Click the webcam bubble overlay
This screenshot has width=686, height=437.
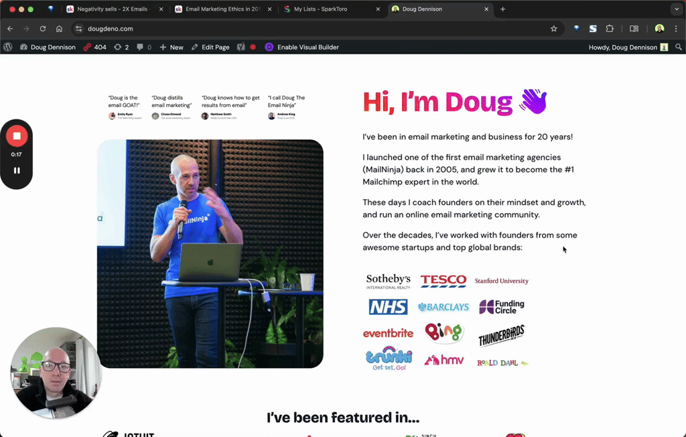coord(56,372)
